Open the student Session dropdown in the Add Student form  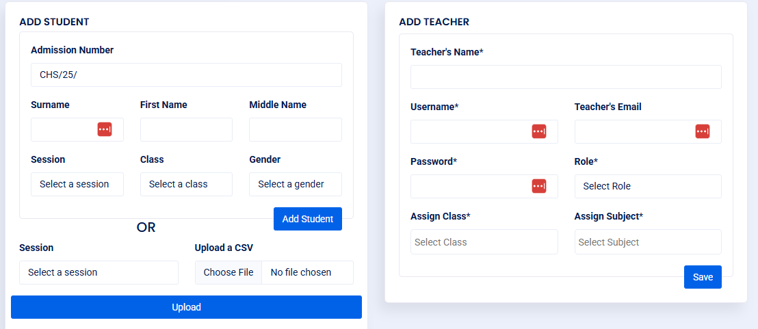[x=77, y=184]
